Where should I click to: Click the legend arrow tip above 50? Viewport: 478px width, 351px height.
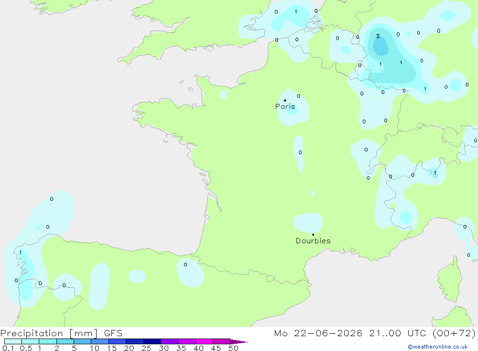click(239, 341)
